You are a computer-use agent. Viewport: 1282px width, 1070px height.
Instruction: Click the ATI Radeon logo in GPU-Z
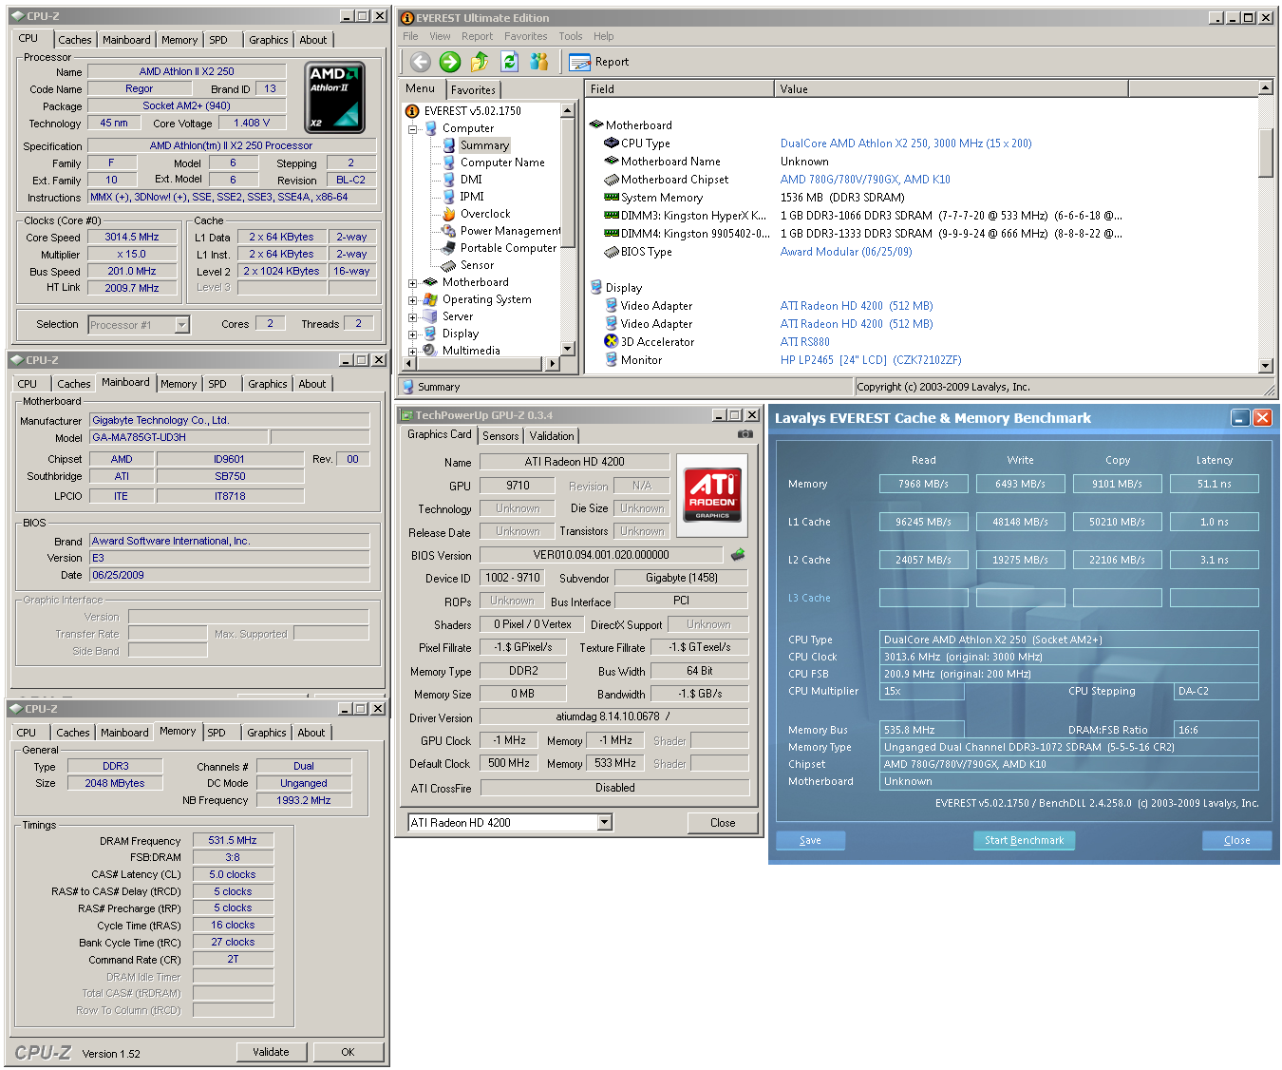[x=712, y=495]
